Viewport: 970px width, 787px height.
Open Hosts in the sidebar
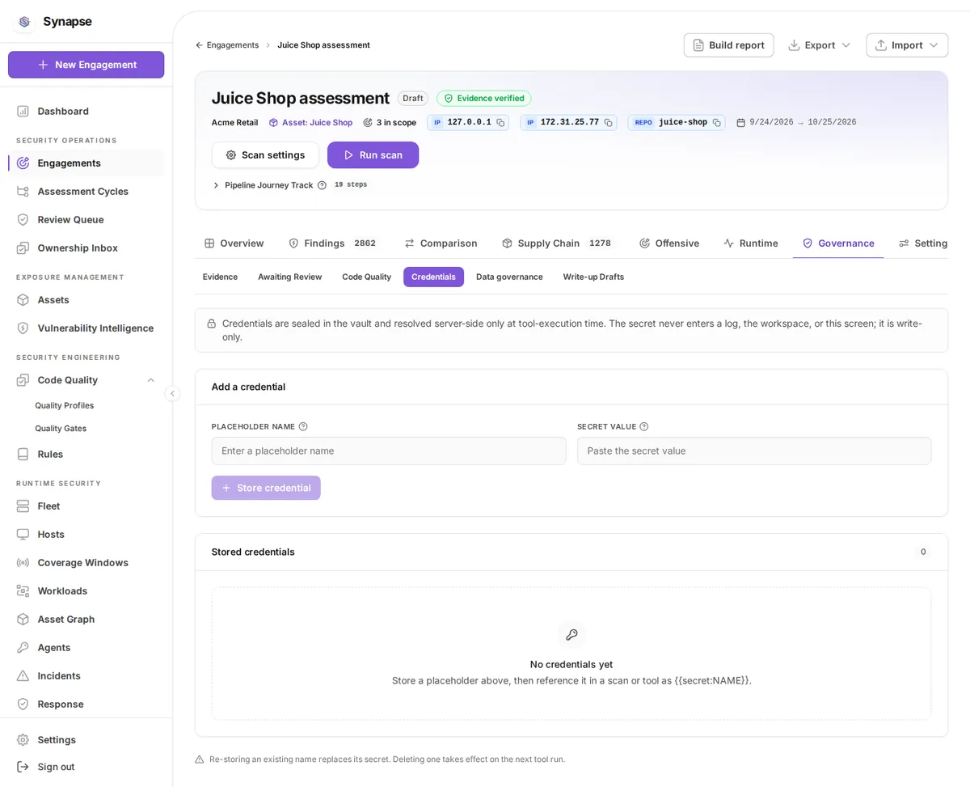[86, 534]
